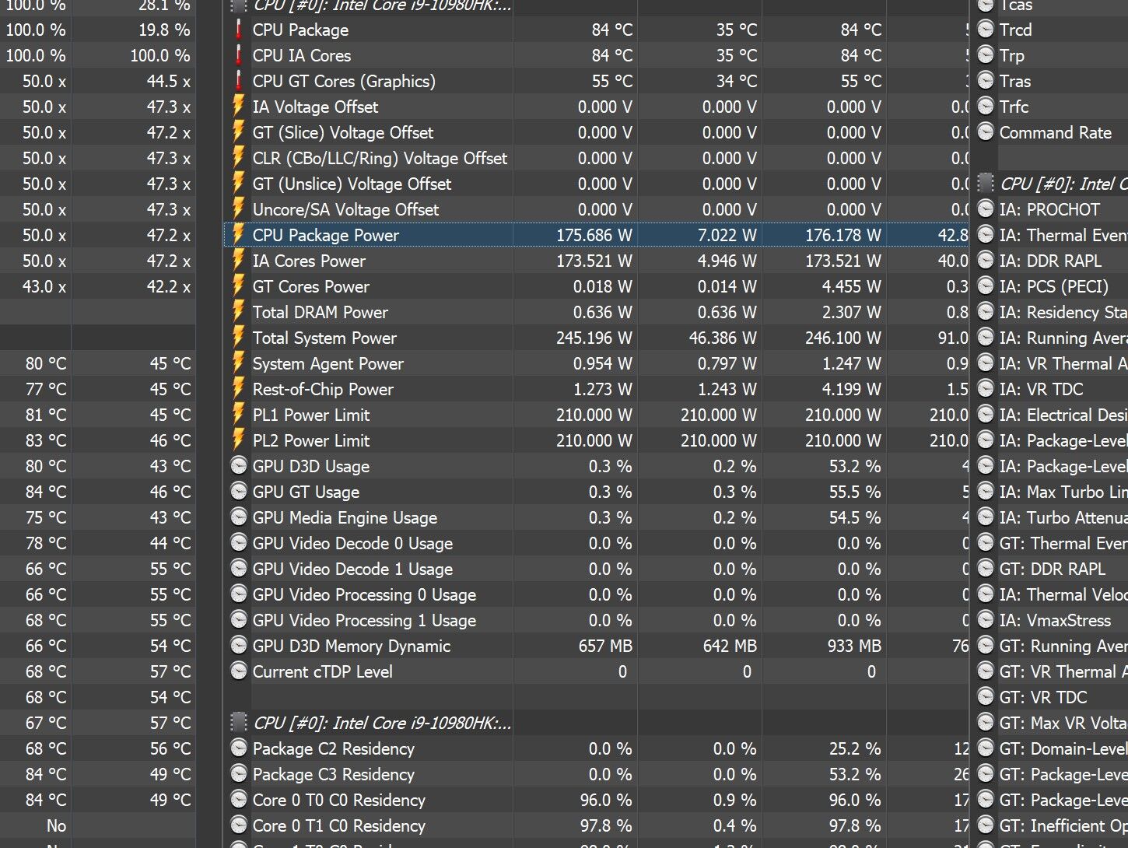Click the 173.521 W IA Cores Power current value
This screenshot has height=848, width=1128.
tap(594, 261)
